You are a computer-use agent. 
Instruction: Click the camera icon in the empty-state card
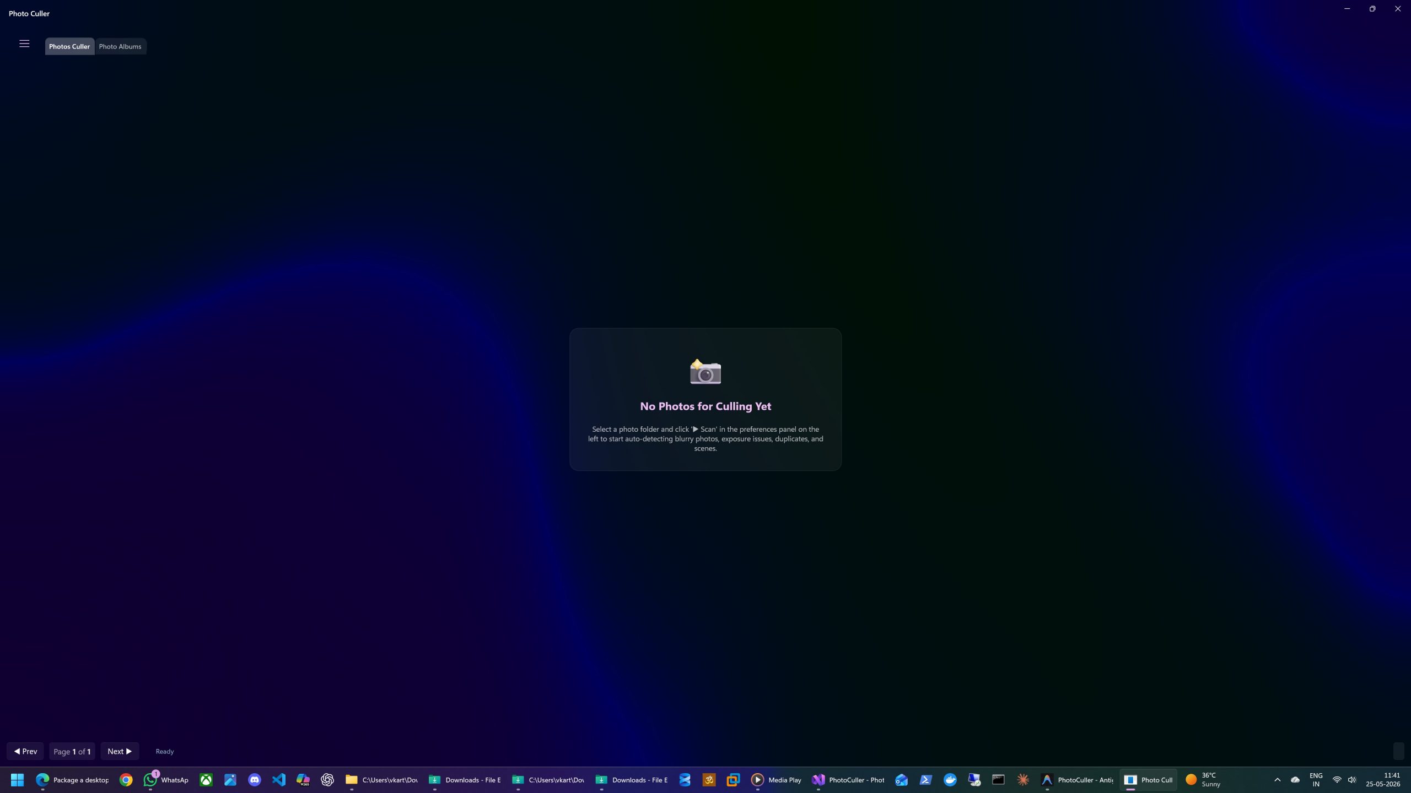coord(705,372)
